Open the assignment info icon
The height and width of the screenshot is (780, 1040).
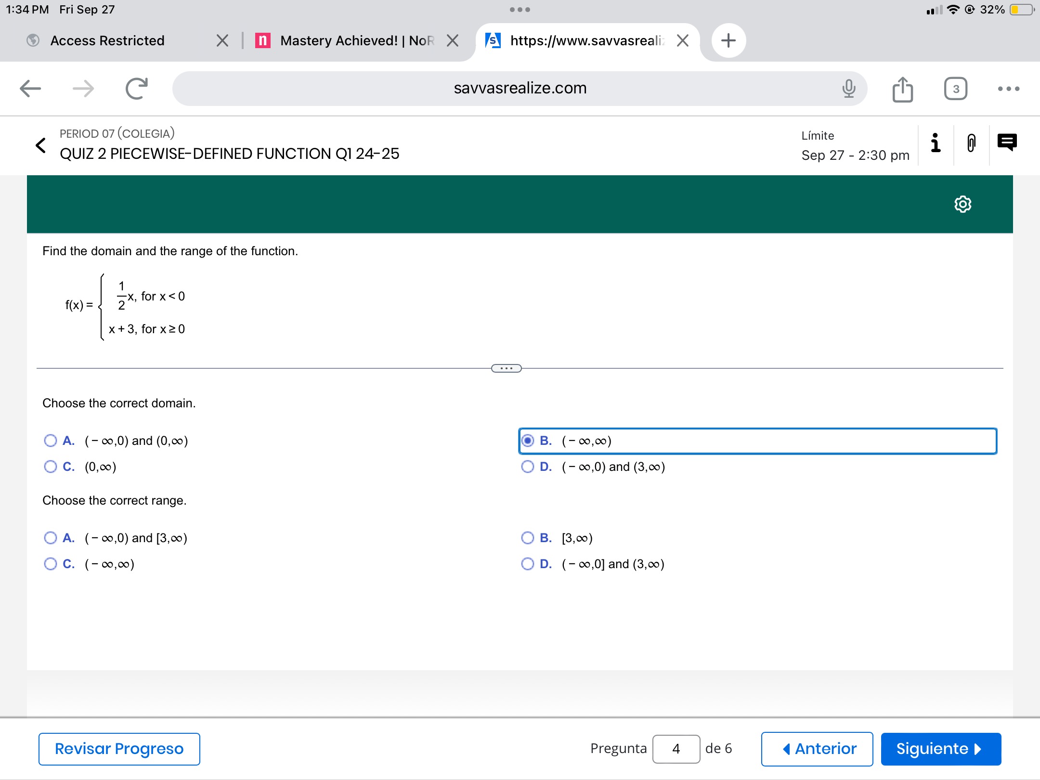(936, 143)
